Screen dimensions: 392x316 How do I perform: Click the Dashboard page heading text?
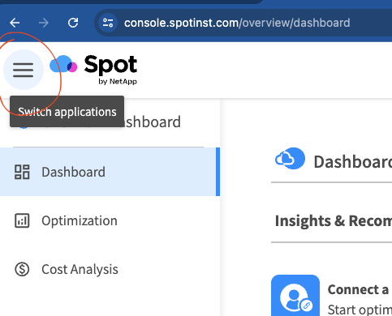pyautogui.click(x=353, y=162)
